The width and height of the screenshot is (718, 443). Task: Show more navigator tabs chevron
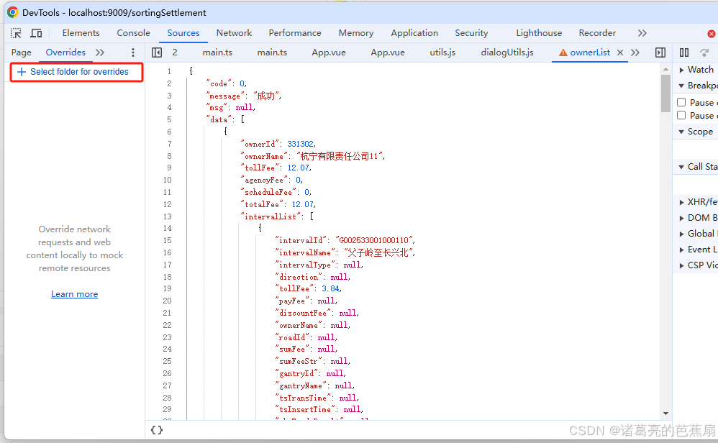coord(100,52)
